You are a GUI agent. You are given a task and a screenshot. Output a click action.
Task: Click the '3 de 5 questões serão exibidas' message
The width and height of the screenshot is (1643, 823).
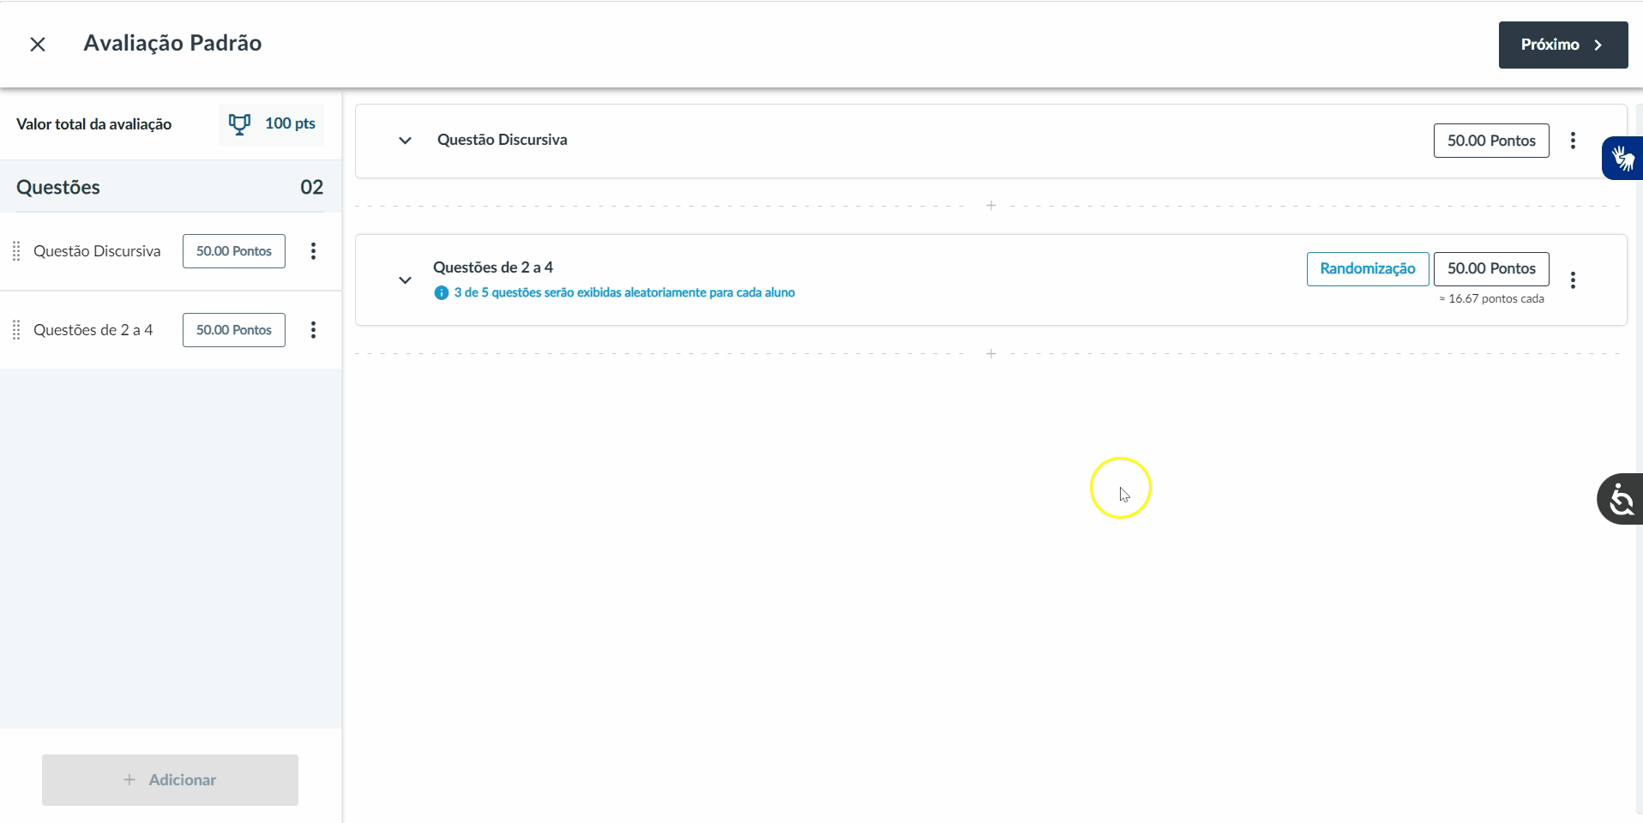[x=624, y=293]
